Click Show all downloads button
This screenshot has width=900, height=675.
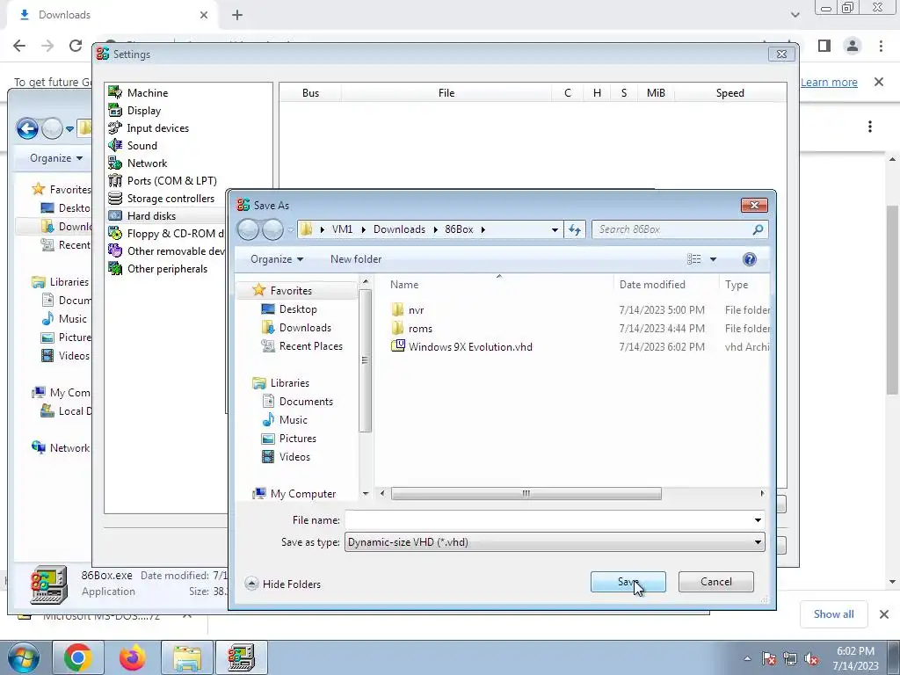(833, 614)
